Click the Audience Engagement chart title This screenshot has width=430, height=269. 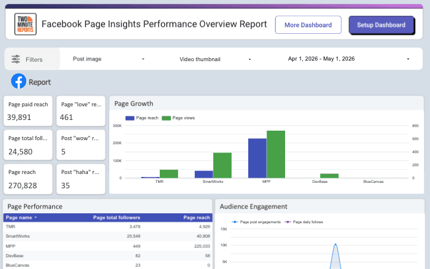254,207
